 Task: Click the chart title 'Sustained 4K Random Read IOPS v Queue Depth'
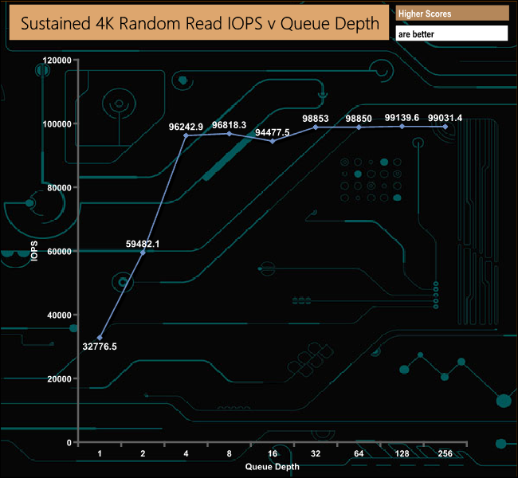[199, 23]
